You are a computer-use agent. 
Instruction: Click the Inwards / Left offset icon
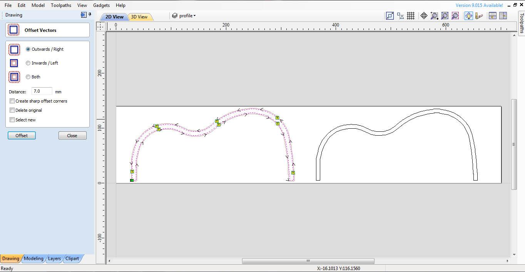(14, 63)
